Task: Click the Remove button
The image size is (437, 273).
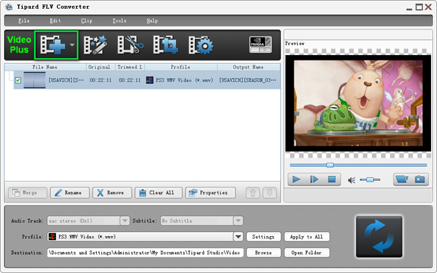Action: [x=112, y=193]
